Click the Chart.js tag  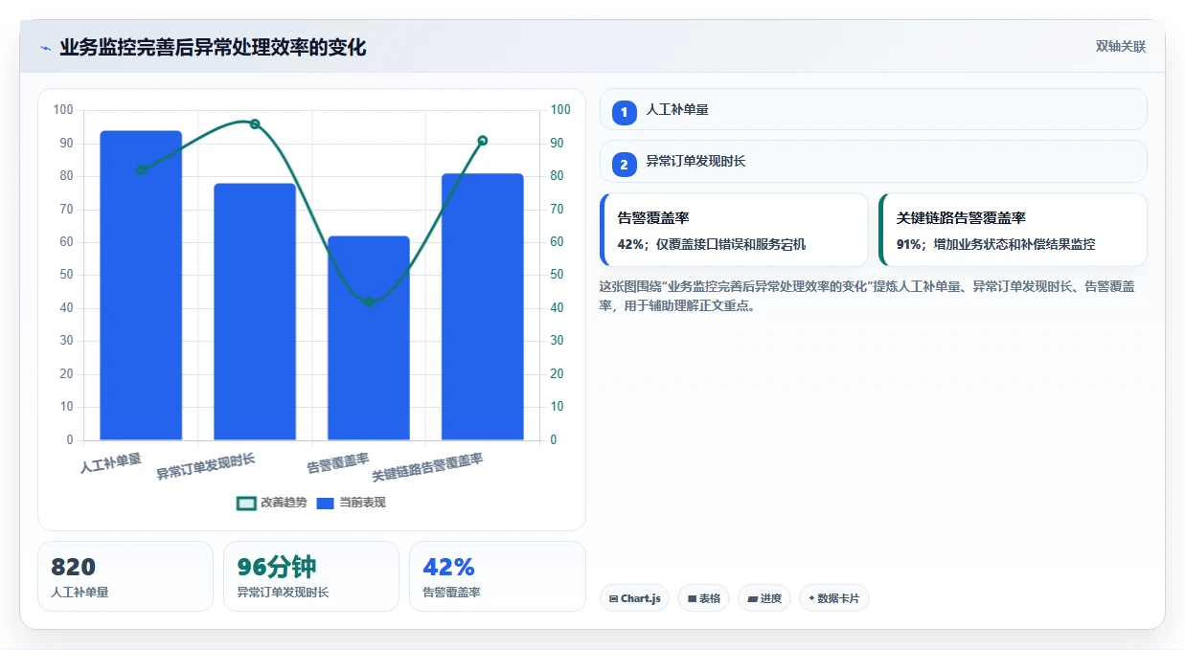click(x=634, y=598)
